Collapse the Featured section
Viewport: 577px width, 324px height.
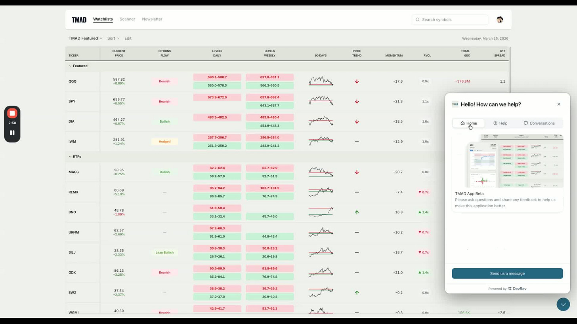(78, 66)
